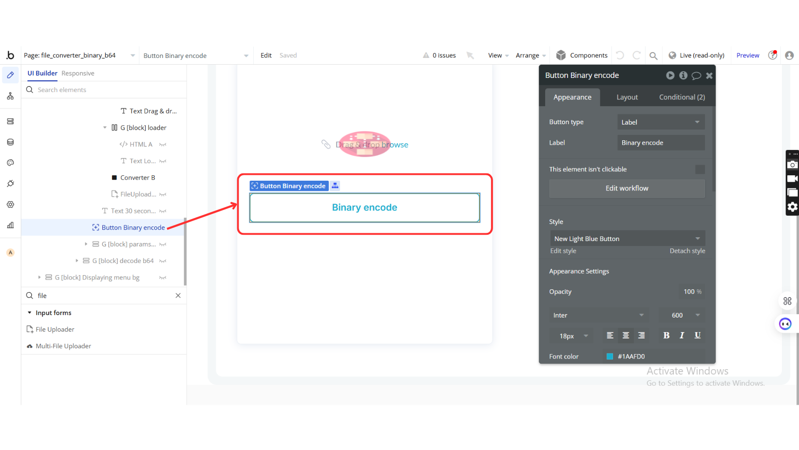Screen dimensions: 799x450
Task: Click the video recorder icon
Action: (793, 179)
